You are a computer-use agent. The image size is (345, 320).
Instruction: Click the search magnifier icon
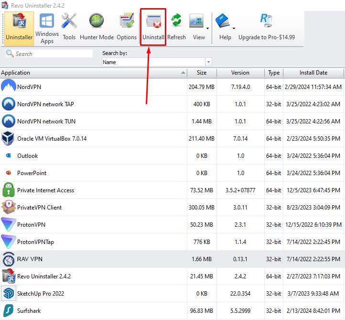10,54
